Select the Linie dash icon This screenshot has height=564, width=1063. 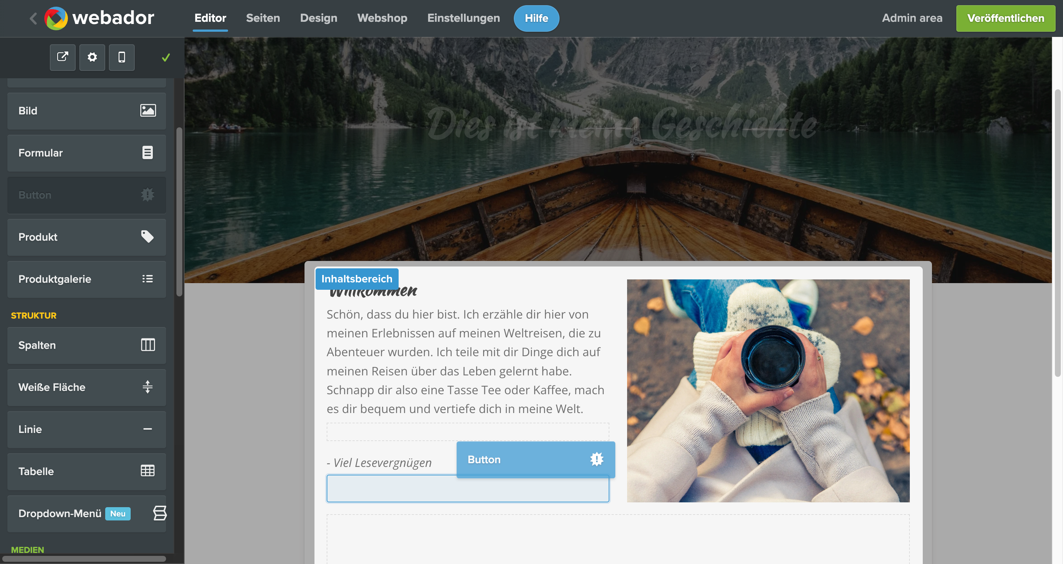(x=147, y=429)
